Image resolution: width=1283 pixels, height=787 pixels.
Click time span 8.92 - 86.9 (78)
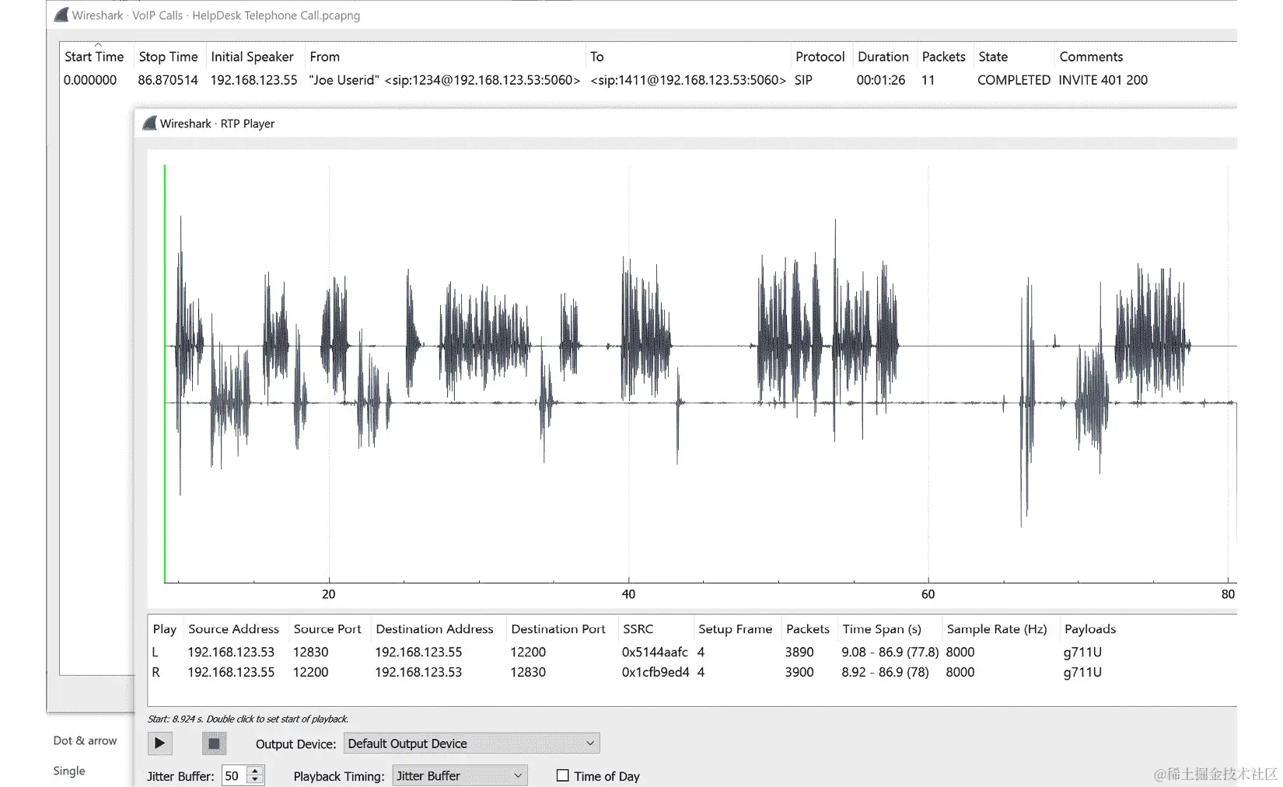pyautogui.click(x=885, y=672)
